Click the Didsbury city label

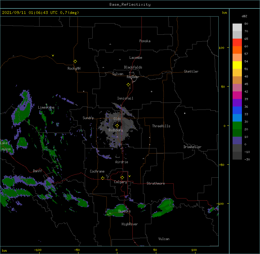click(116, 130)
